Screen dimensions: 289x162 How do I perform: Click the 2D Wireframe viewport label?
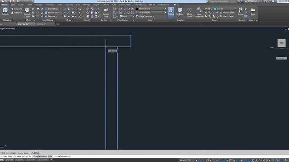9,29
